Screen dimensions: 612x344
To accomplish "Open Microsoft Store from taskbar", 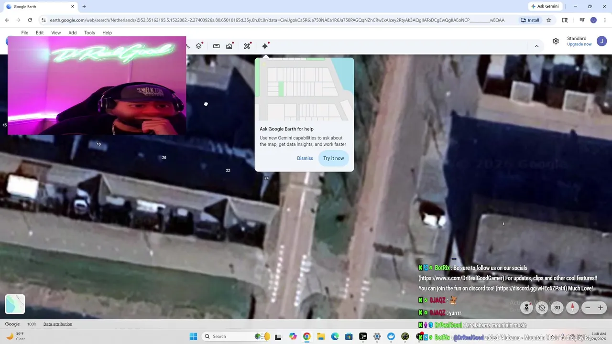I will [x=349, y=336].
